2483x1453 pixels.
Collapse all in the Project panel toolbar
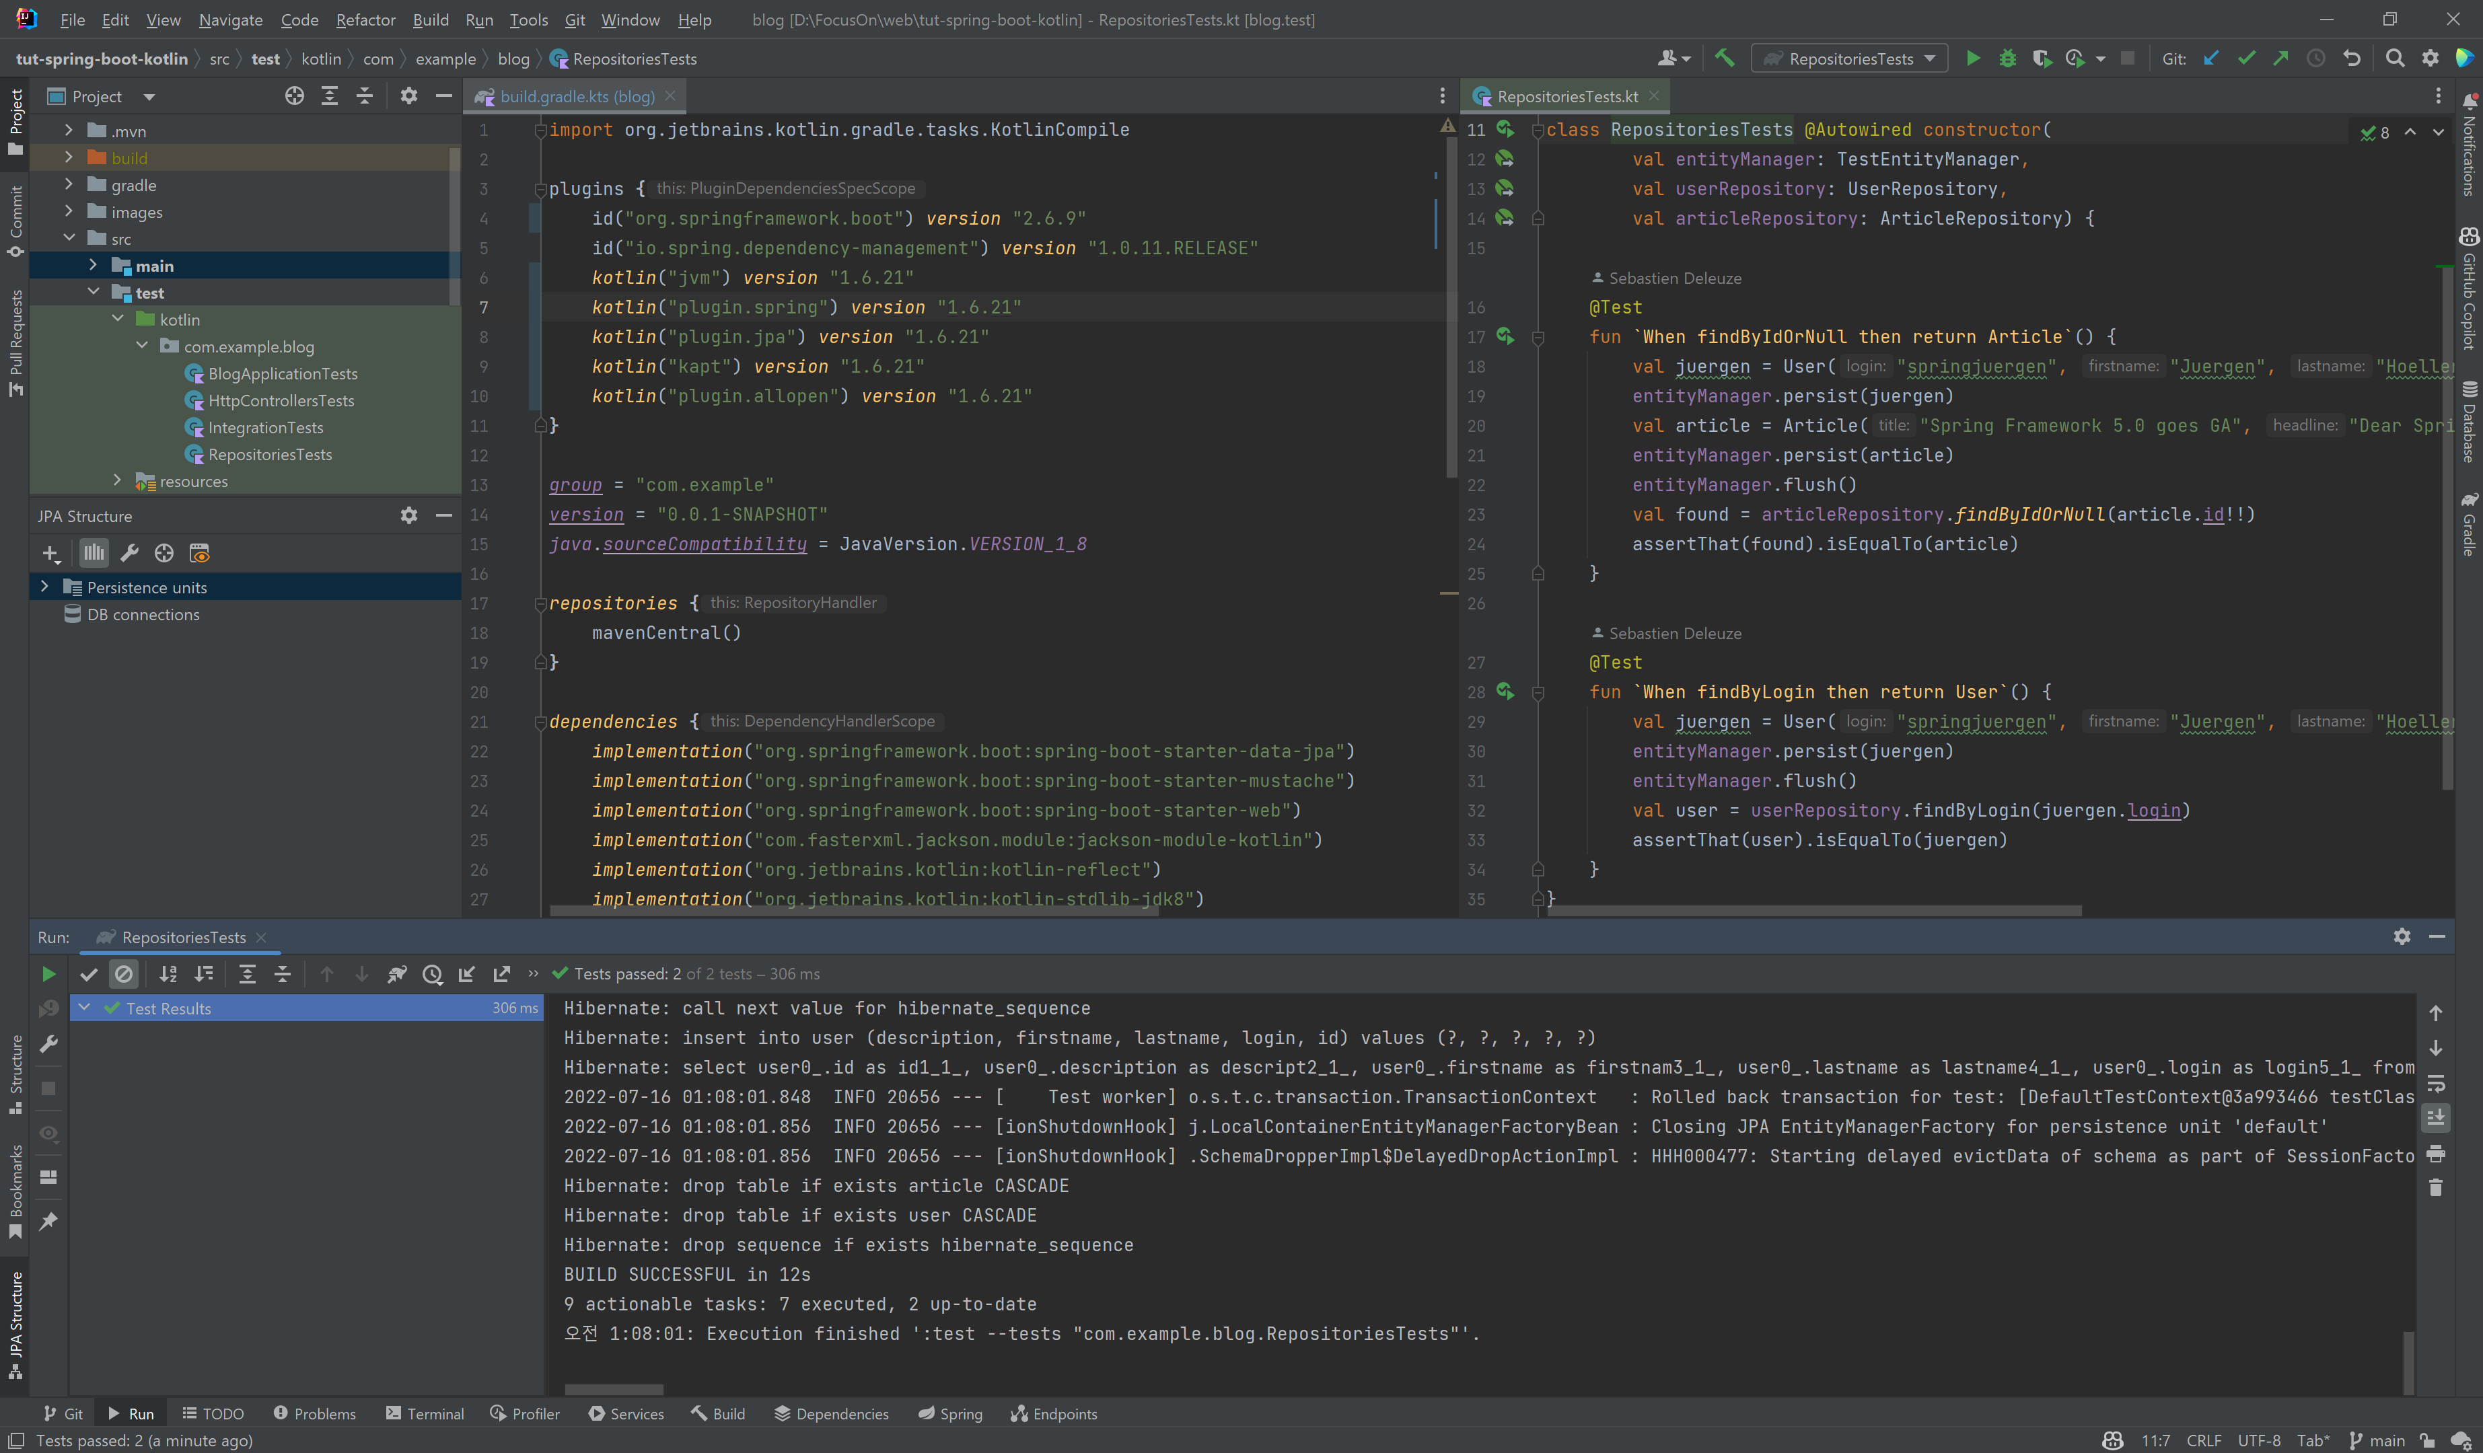[x=365, y=96]
